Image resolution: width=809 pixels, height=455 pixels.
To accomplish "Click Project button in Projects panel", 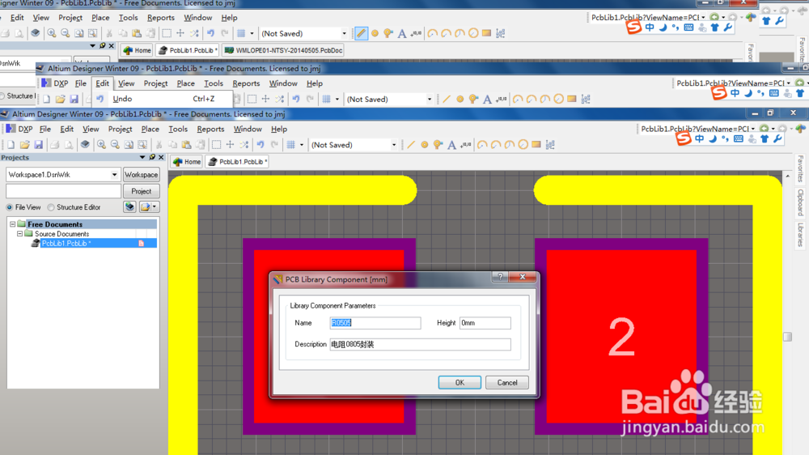I will [141, 191].
